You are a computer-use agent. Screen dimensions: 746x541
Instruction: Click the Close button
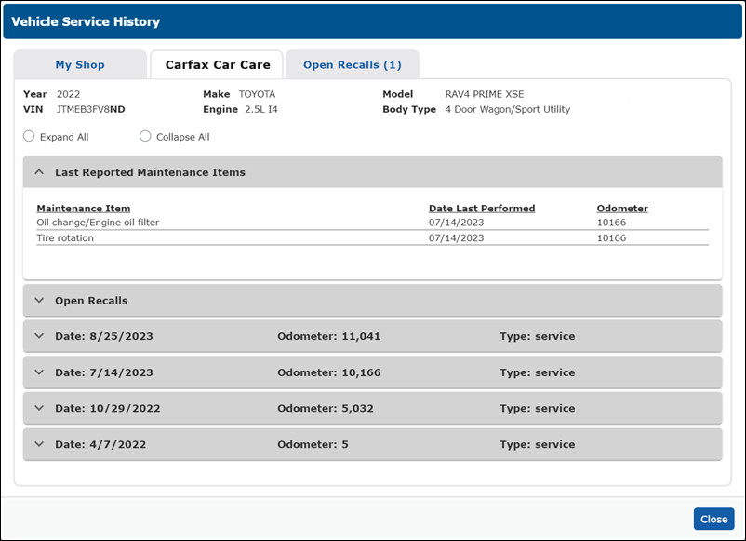[x=713, y=519]
